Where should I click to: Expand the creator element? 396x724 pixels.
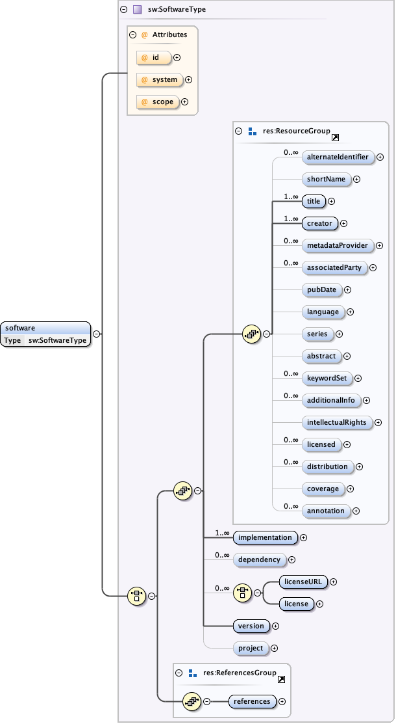344,224
